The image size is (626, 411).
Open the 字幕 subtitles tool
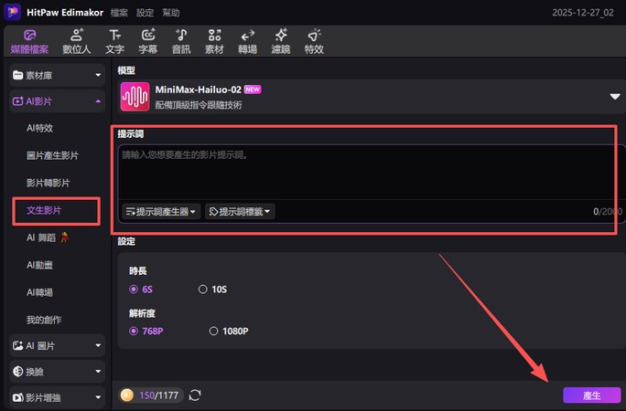148,41
